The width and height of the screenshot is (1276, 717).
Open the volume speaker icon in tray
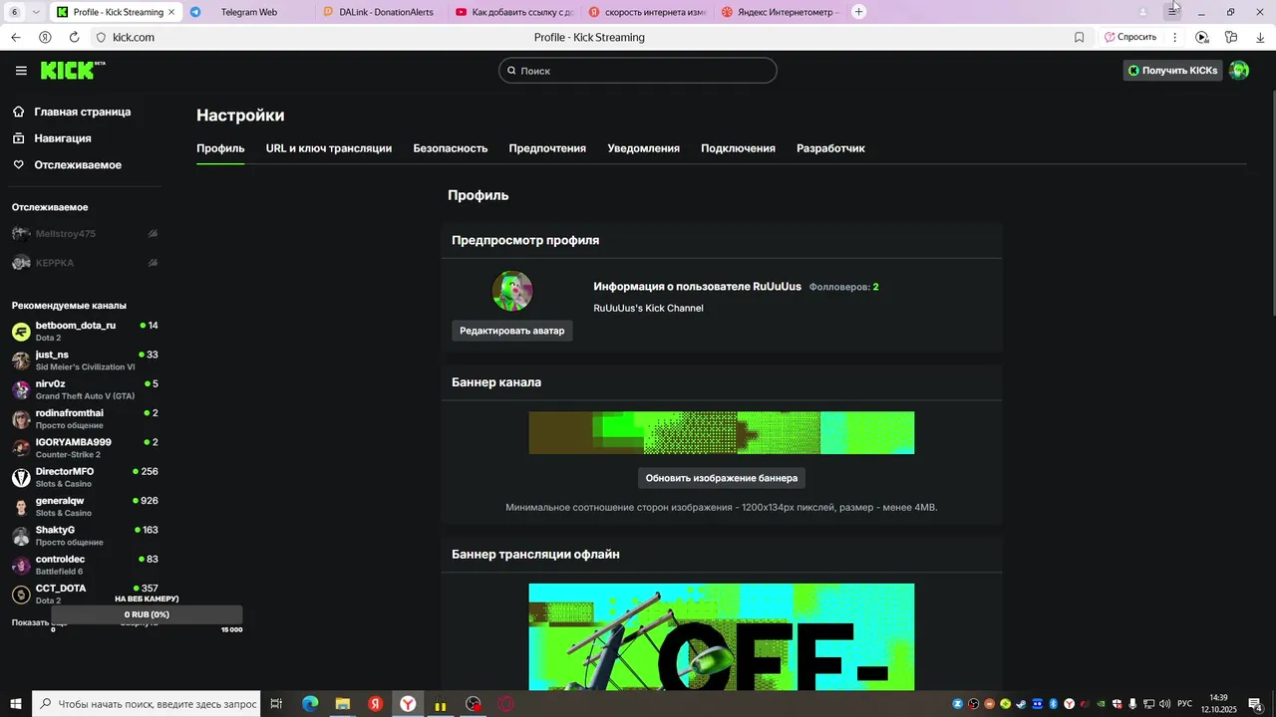1164,704
